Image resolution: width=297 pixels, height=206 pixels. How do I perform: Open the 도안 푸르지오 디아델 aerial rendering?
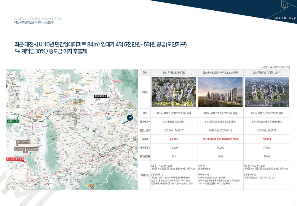click(x=267, y=92)
